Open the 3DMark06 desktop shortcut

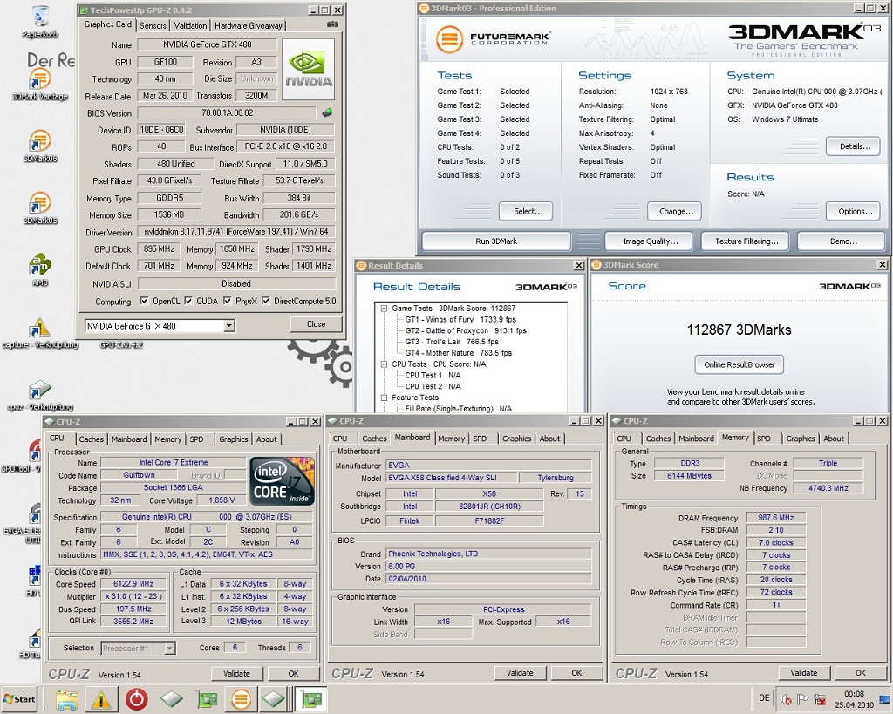(x=40, y=146)
